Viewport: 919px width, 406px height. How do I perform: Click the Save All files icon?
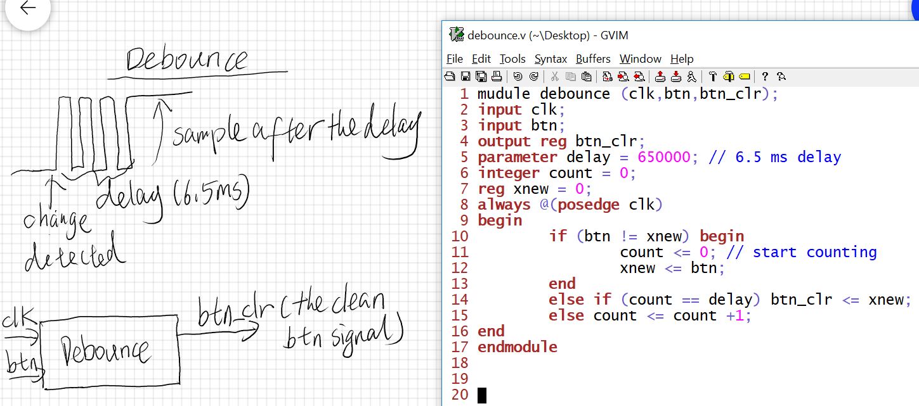[x=481, y=77]
